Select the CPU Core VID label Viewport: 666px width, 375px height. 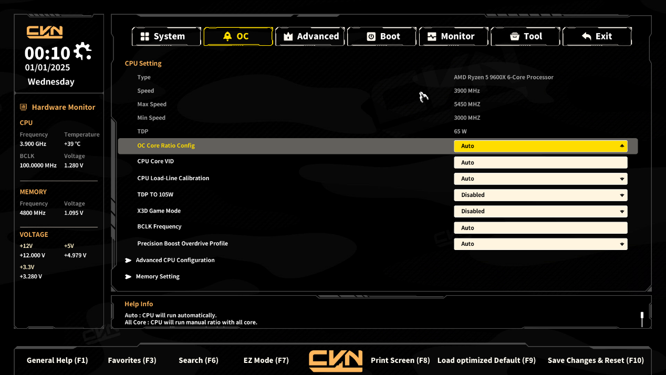click(x=155, y=161)
